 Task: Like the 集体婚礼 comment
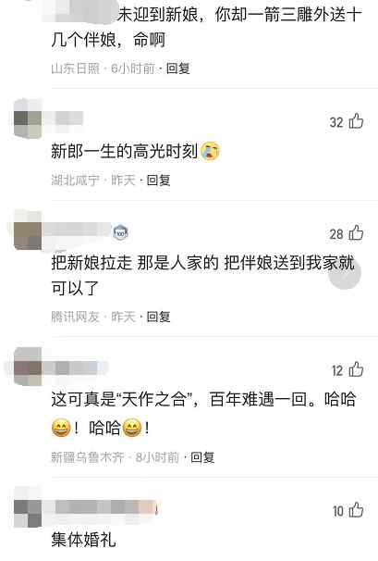click(x=356, y=510)
